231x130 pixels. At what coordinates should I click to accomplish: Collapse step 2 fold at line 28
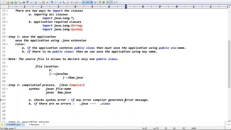click(7, 37)
